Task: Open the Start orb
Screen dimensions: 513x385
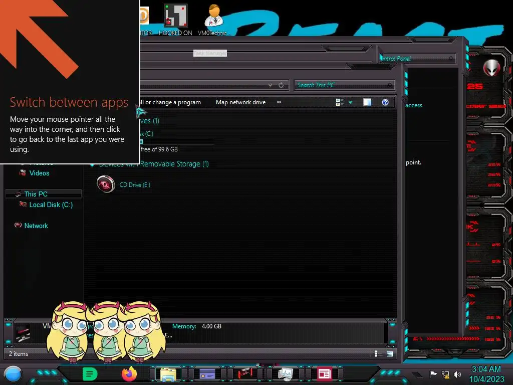Action: pos(13,374)
